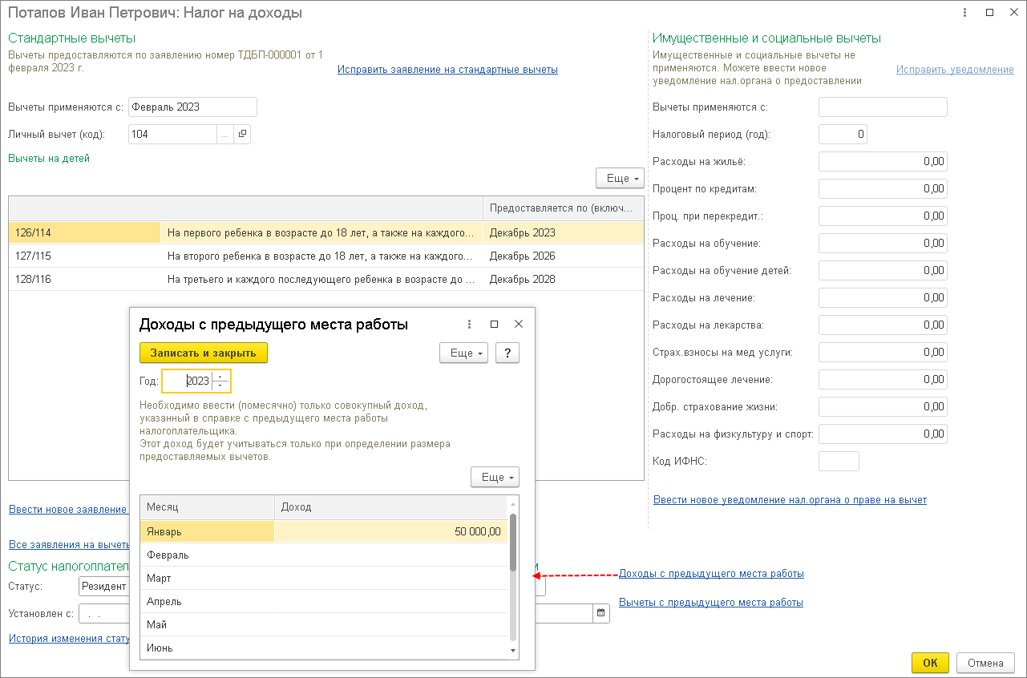Click the year input field showing 2023
1027x678 pixels.
[187, 381]
